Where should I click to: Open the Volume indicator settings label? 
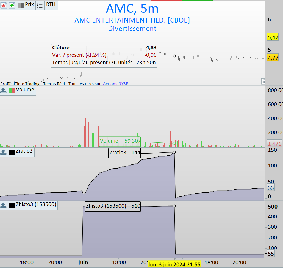pyautogui.click(x=25, y=90)
